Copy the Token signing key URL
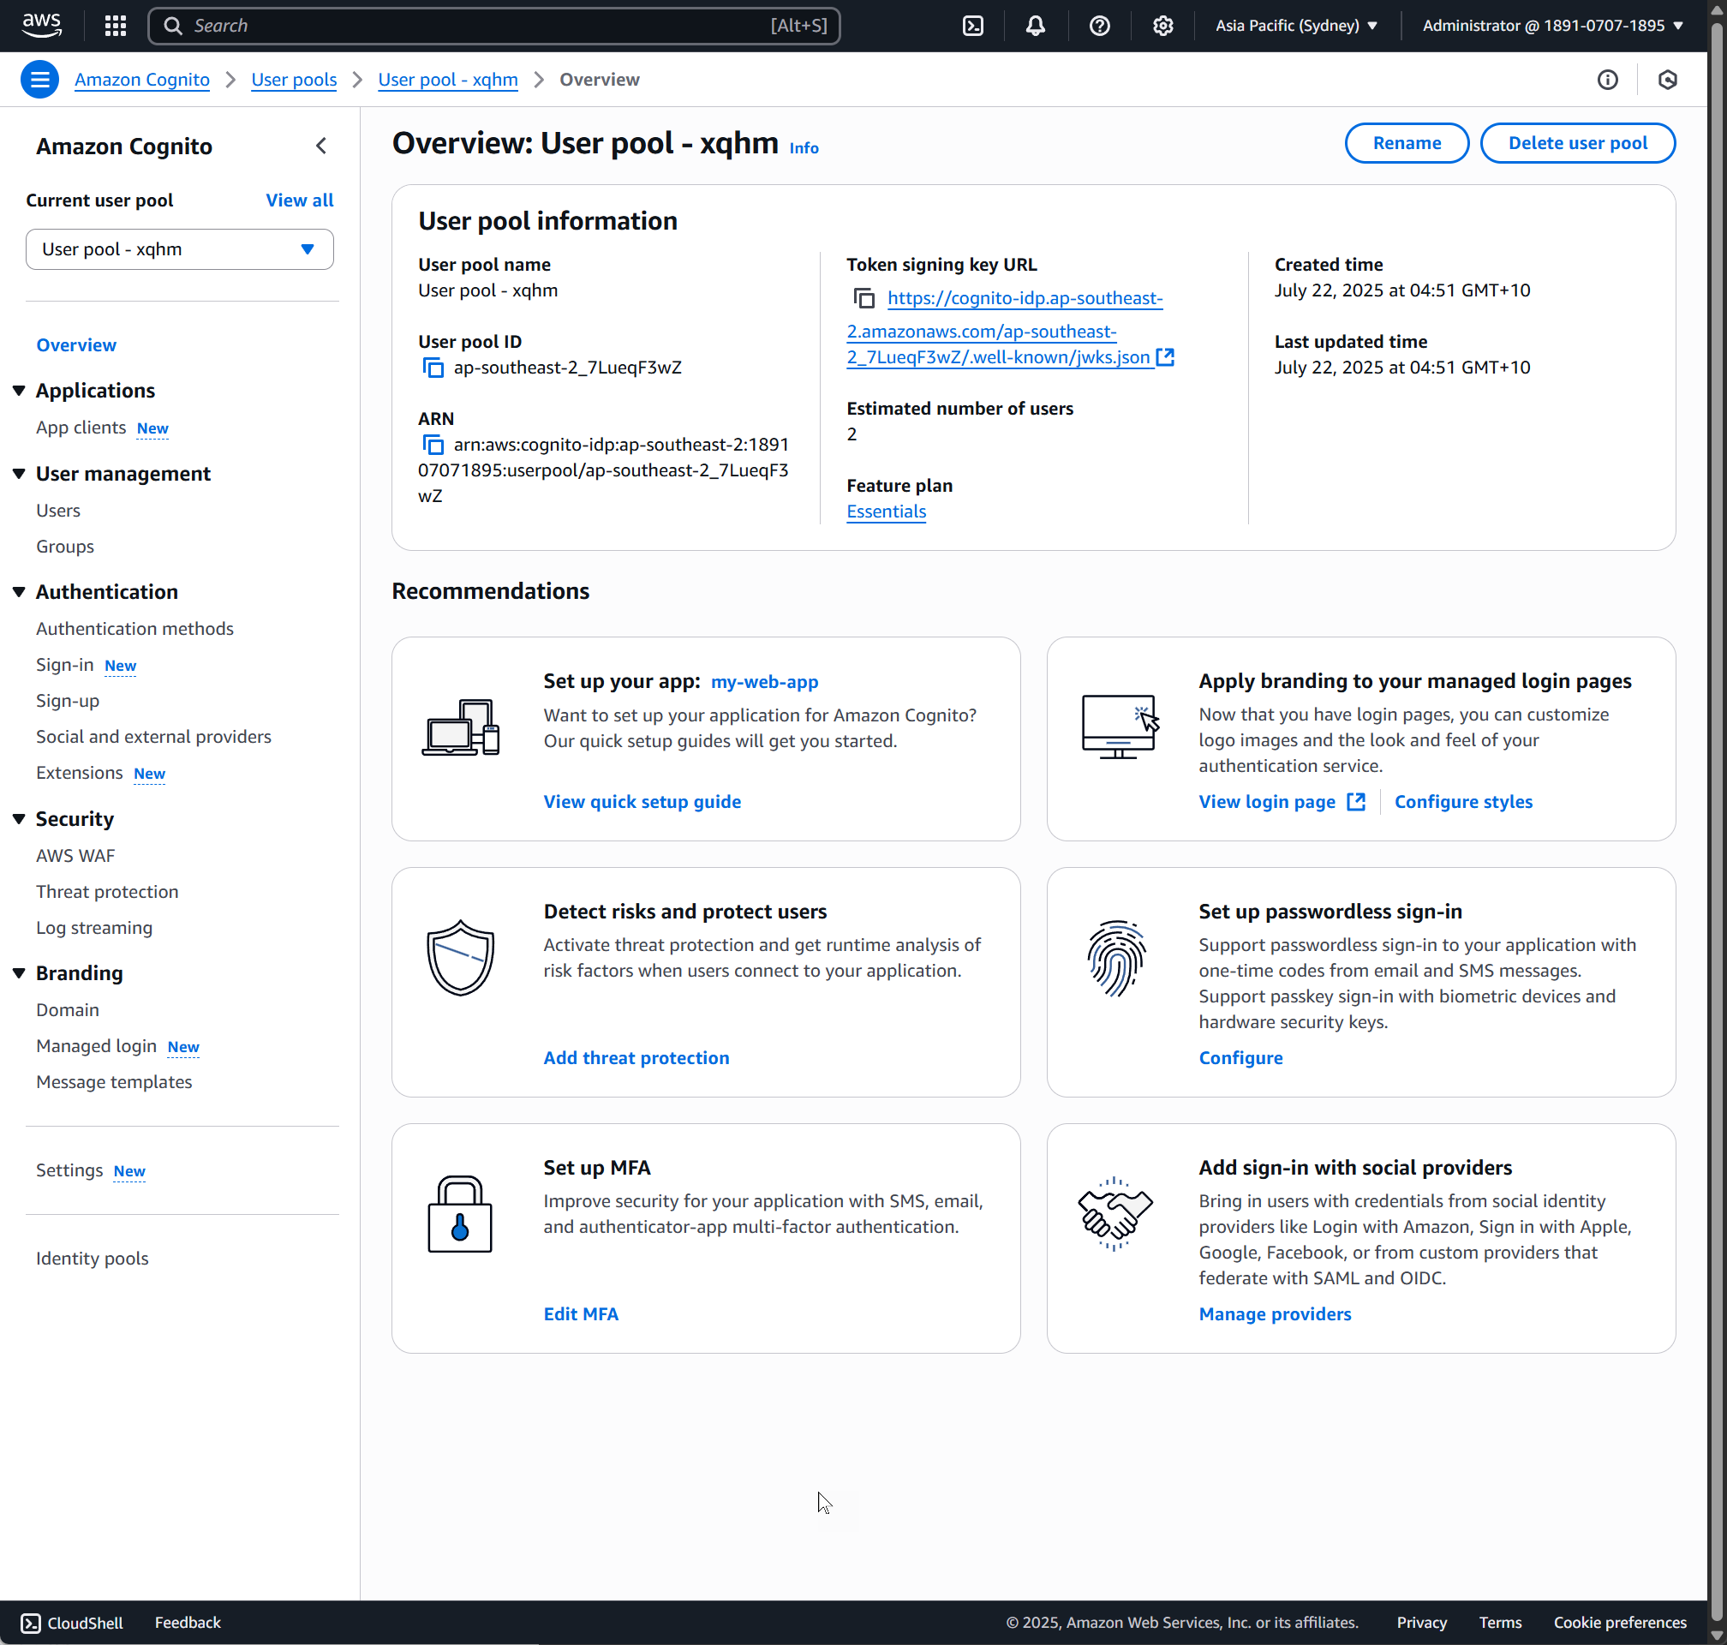This screenshot has height=1645, width=1727. pos(863,298)
